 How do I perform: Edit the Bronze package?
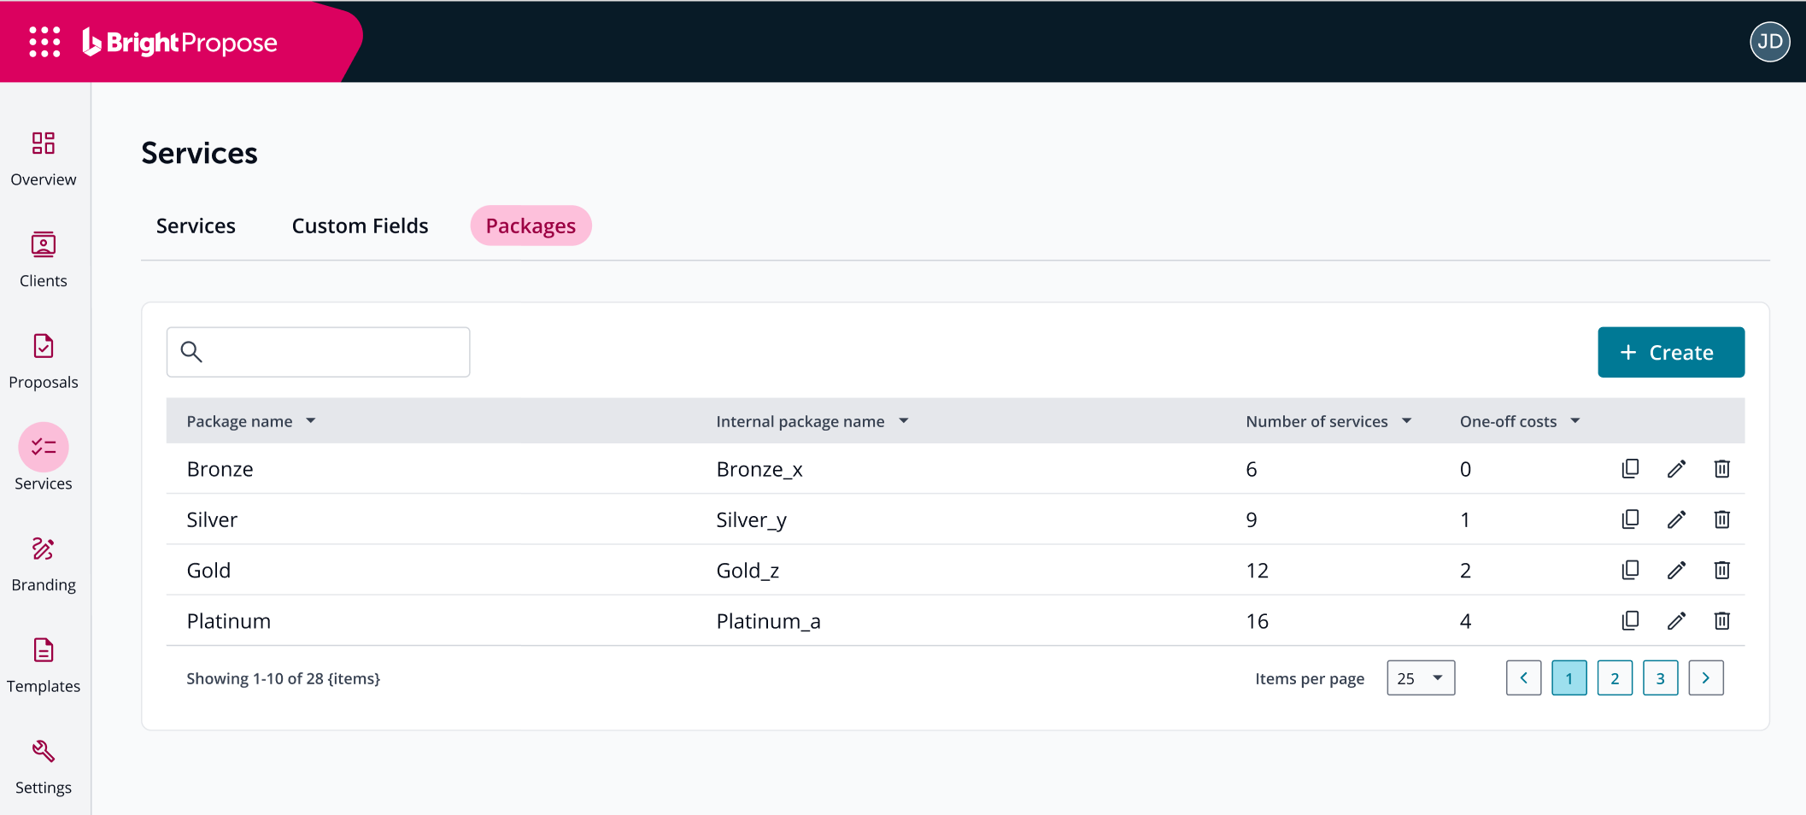[1676, 469]
